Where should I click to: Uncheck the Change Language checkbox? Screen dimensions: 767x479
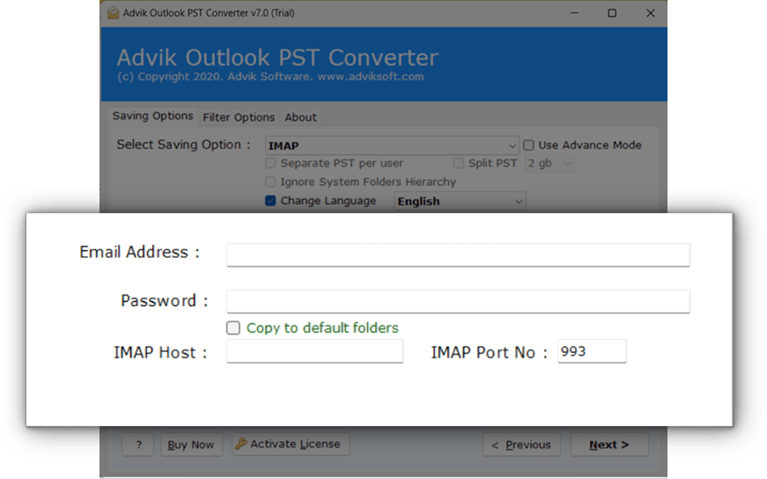(x=270, y=201)
